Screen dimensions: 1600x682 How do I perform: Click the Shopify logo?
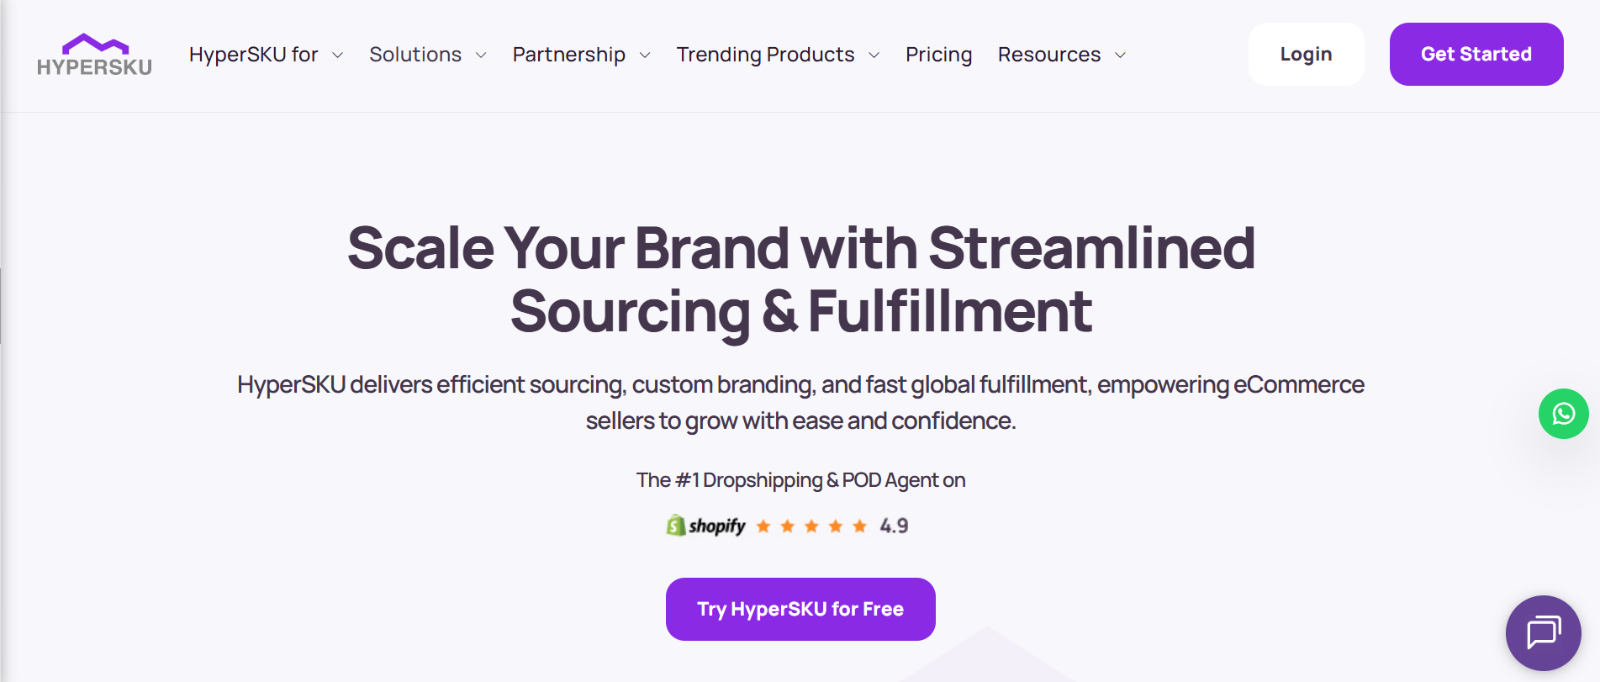pos(705,526)
